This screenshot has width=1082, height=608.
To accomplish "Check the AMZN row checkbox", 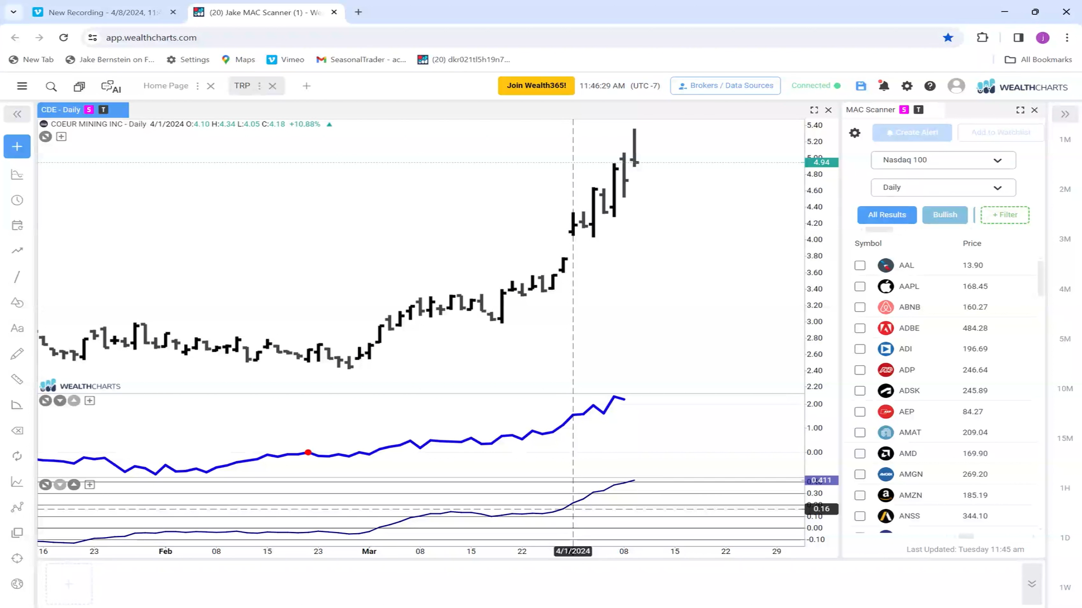I will coord(859,495).
